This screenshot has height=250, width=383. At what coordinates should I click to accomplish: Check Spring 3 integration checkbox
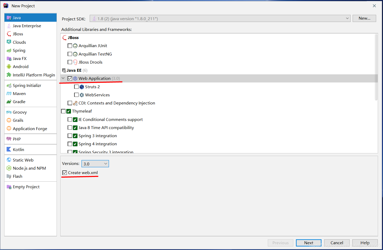pyautogui.click(x=70, y=136)
